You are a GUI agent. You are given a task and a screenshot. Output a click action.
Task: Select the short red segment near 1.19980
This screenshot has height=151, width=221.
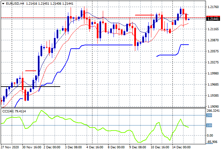31,71
